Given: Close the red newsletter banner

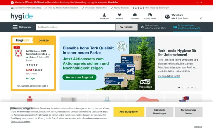Looking at the screenshot, I should [201, 2].
